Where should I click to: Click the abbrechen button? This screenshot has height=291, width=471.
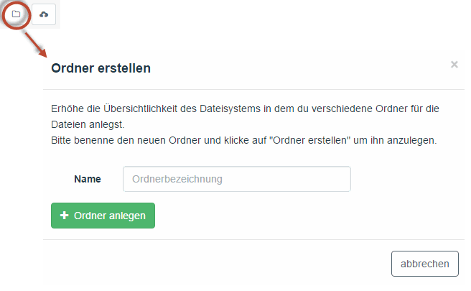click(425, 264)
